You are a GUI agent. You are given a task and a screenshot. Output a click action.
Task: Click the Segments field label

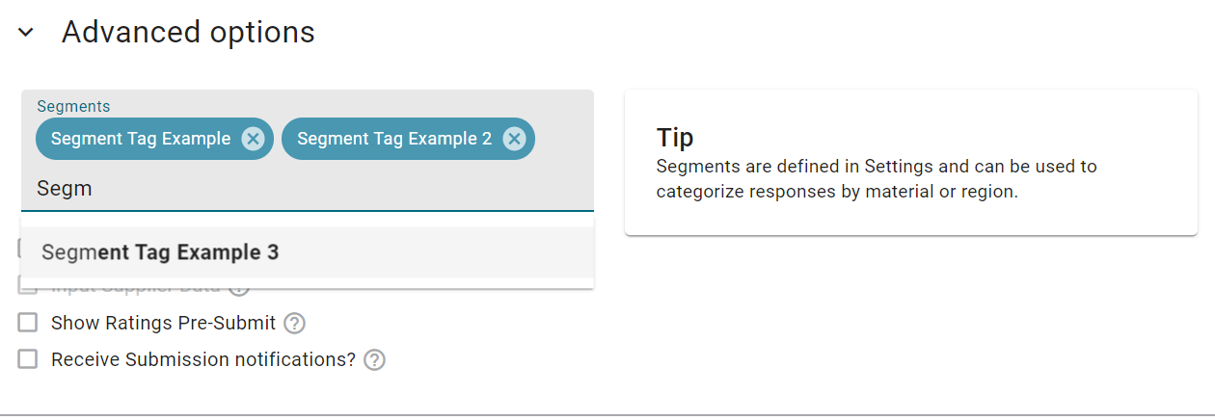pyautogui.click(x=73, y=106)
